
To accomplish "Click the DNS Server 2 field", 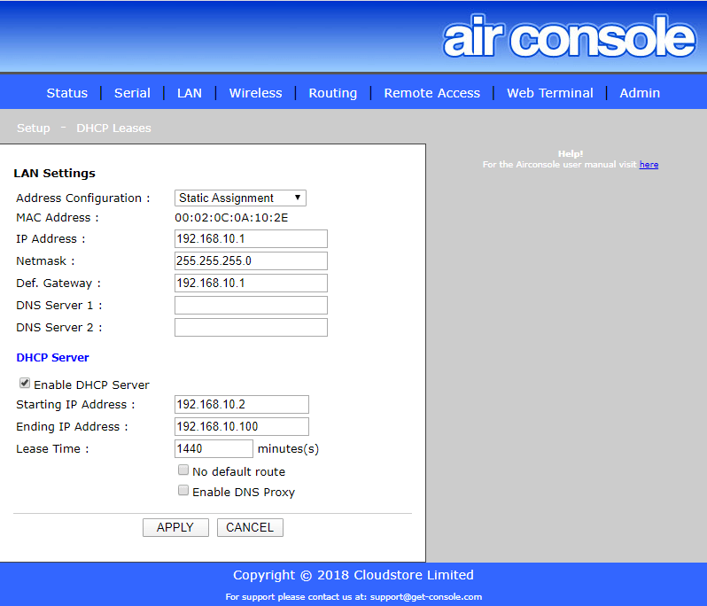I will pos(251,327).
